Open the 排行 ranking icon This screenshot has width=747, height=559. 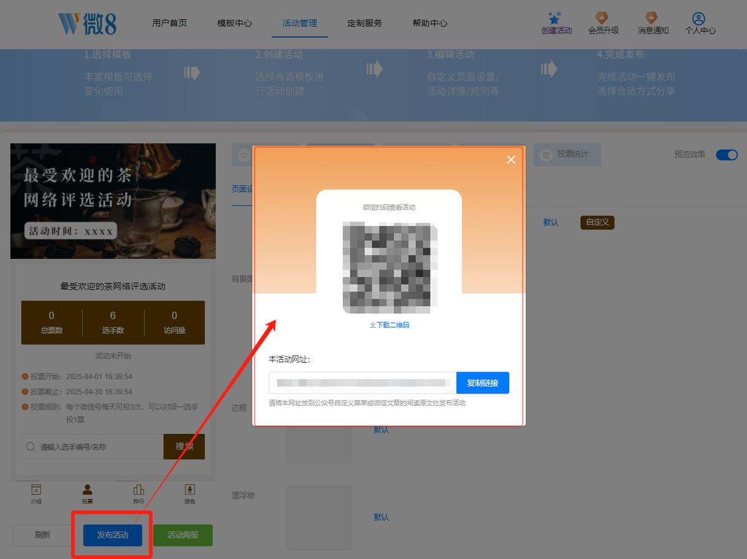coord(139,490)
